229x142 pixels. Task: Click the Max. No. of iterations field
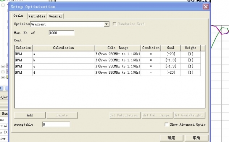click(x=61, y=33)
